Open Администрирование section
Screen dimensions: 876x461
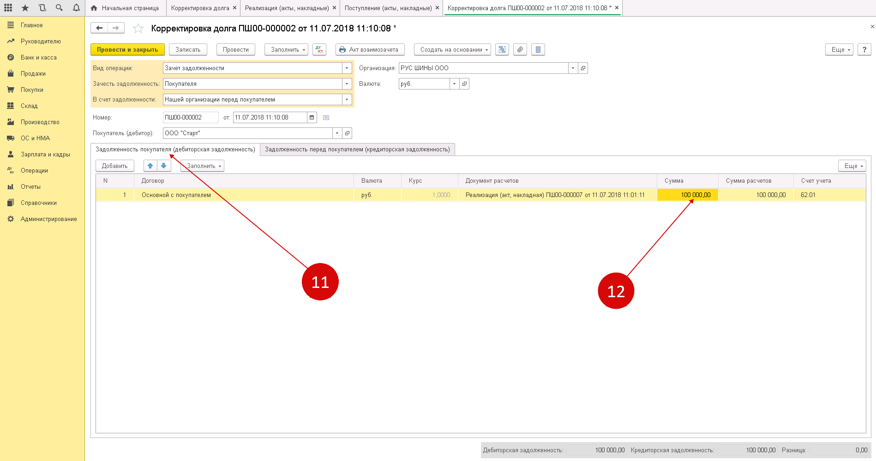click(48, 219)
